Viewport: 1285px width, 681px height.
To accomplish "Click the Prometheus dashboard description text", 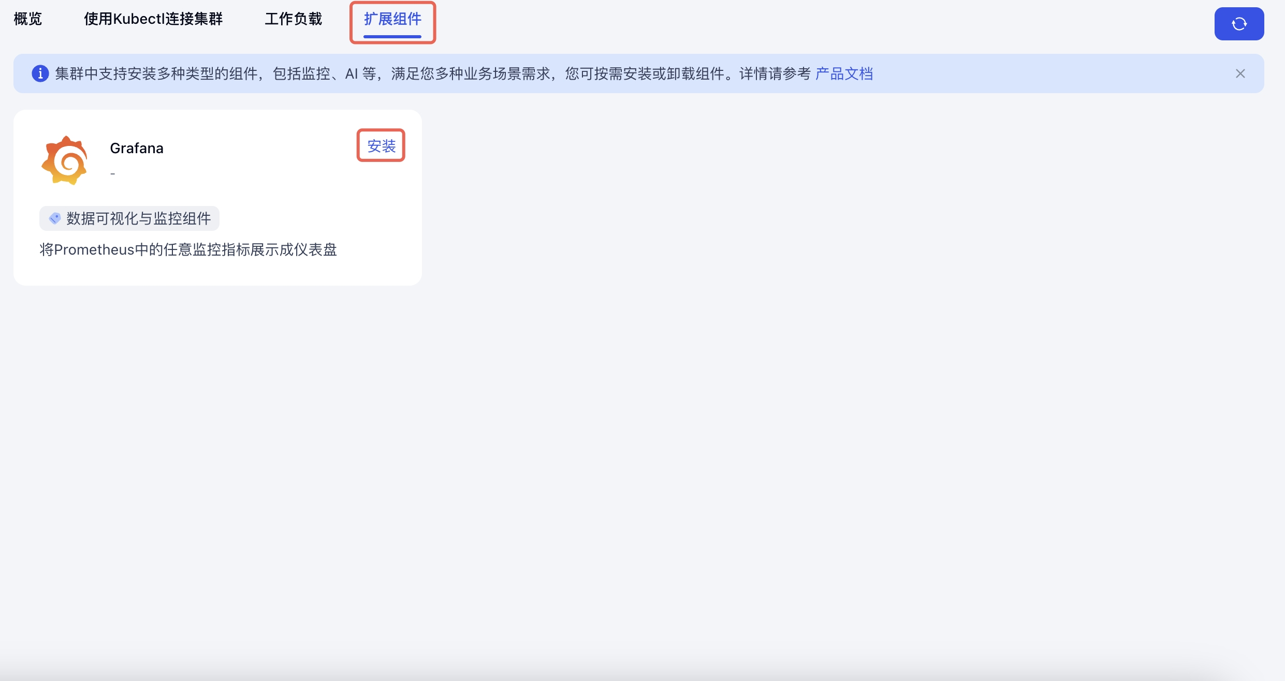I will coord(188,250).
